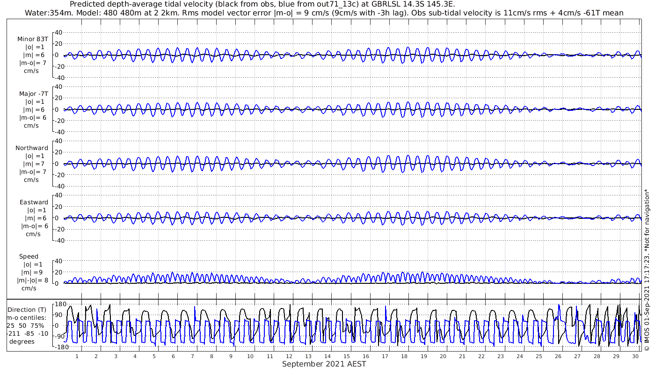Select the 'Minor 83T' panel label
655x374 pixels.
(33, 39)
